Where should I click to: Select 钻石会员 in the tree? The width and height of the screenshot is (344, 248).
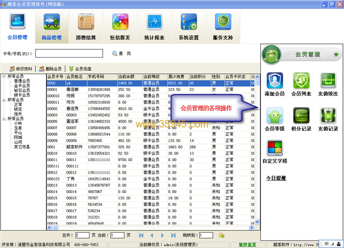coord(22,90)
